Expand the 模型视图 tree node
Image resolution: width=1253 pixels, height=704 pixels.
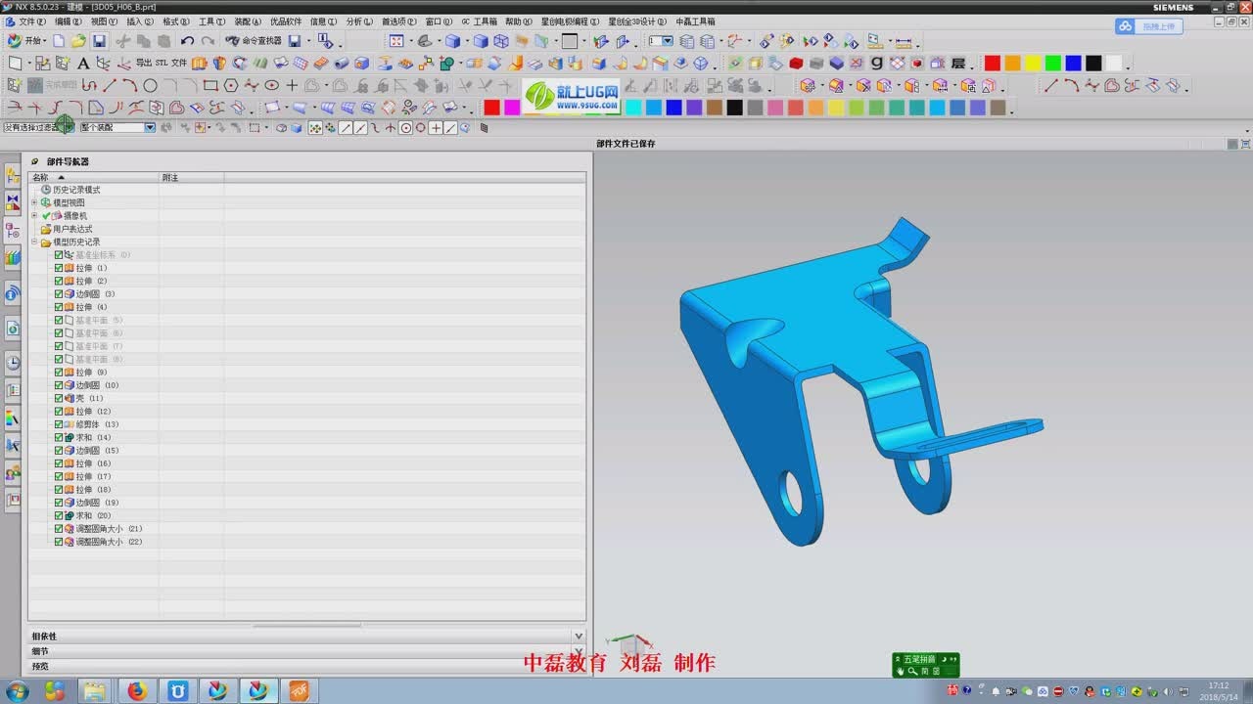click(x=34, y=202)
